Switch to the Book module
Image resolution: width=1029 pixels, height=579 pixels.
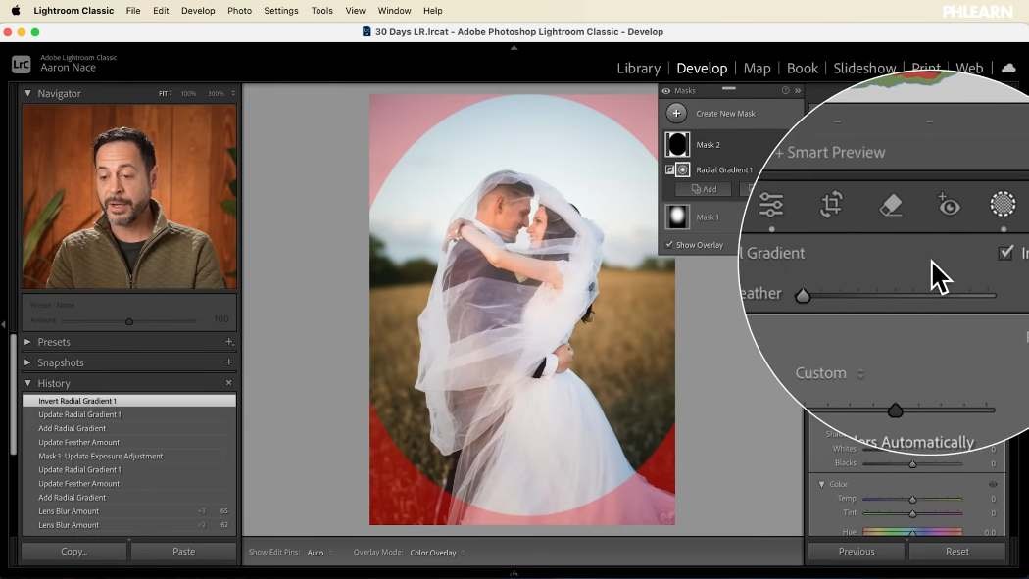point(802,69)
